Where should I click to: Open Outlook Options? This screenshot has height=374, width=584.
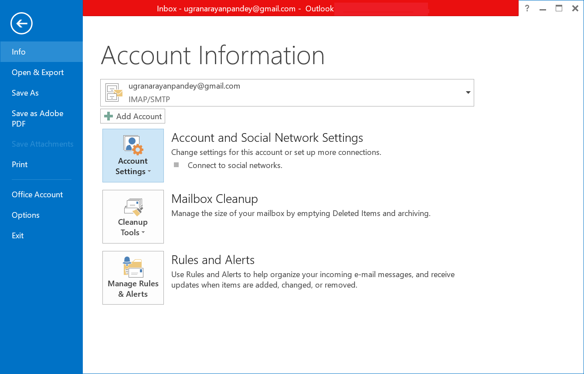pyautogui.click(x=41, y=215)
